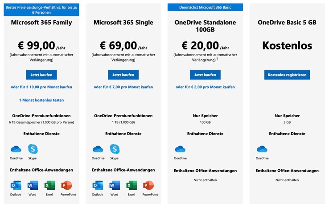Viewport: 329px width, 208px height.
Task: Click the Kostenlos registrieren button
Action: [287, 75]
